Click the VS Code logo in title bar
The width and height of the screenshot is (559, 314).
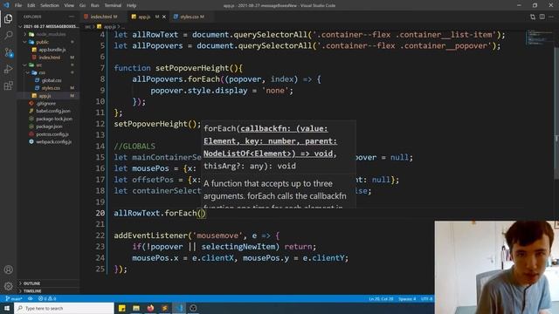pyautogui.click(x=6, y=5)
